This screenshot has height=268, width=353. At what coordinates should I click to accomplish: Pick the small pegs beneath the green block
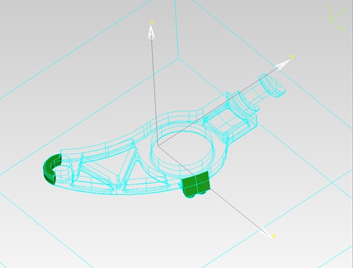196,195
